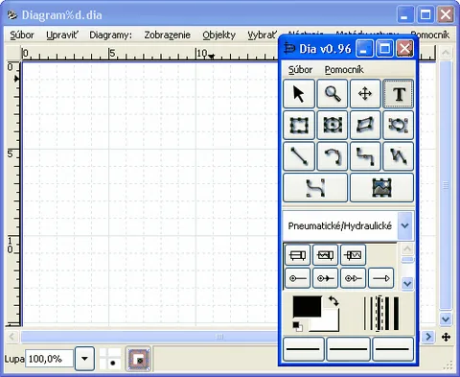Pick the arrow line shape in sheet
The width and height of the screenshot is (460, 377).
380,278
